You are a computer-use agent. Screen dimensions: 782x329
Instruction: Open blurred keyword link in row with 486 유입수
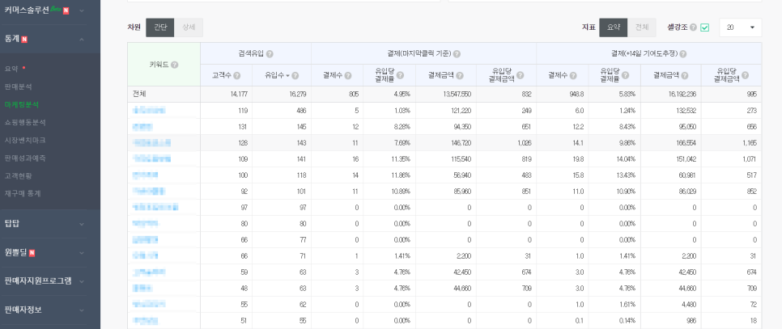(149, 111)
